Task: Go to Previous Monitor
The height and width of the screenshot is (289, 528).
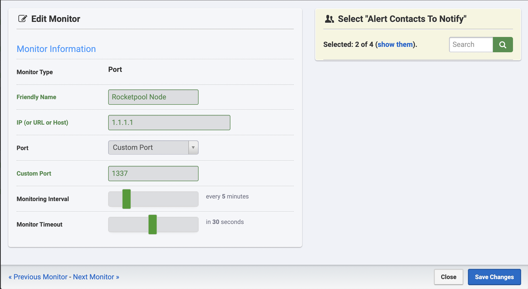Action: (38, 277)
